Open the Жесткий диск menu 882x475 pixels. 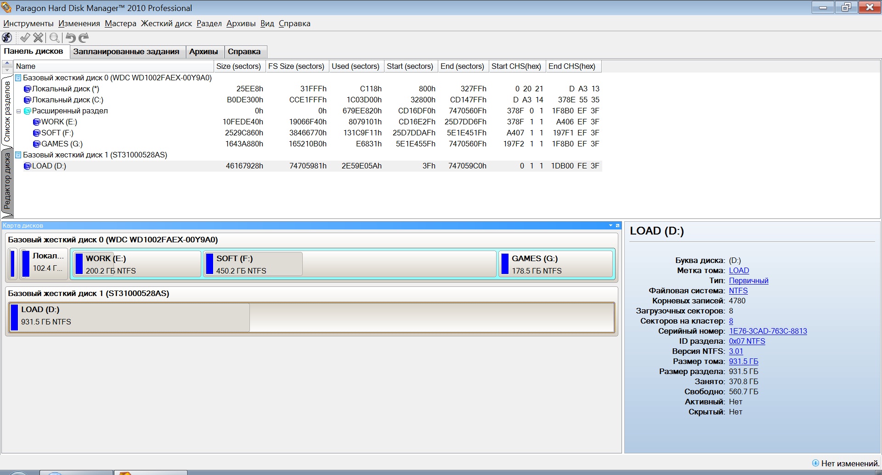coord(166,23)
